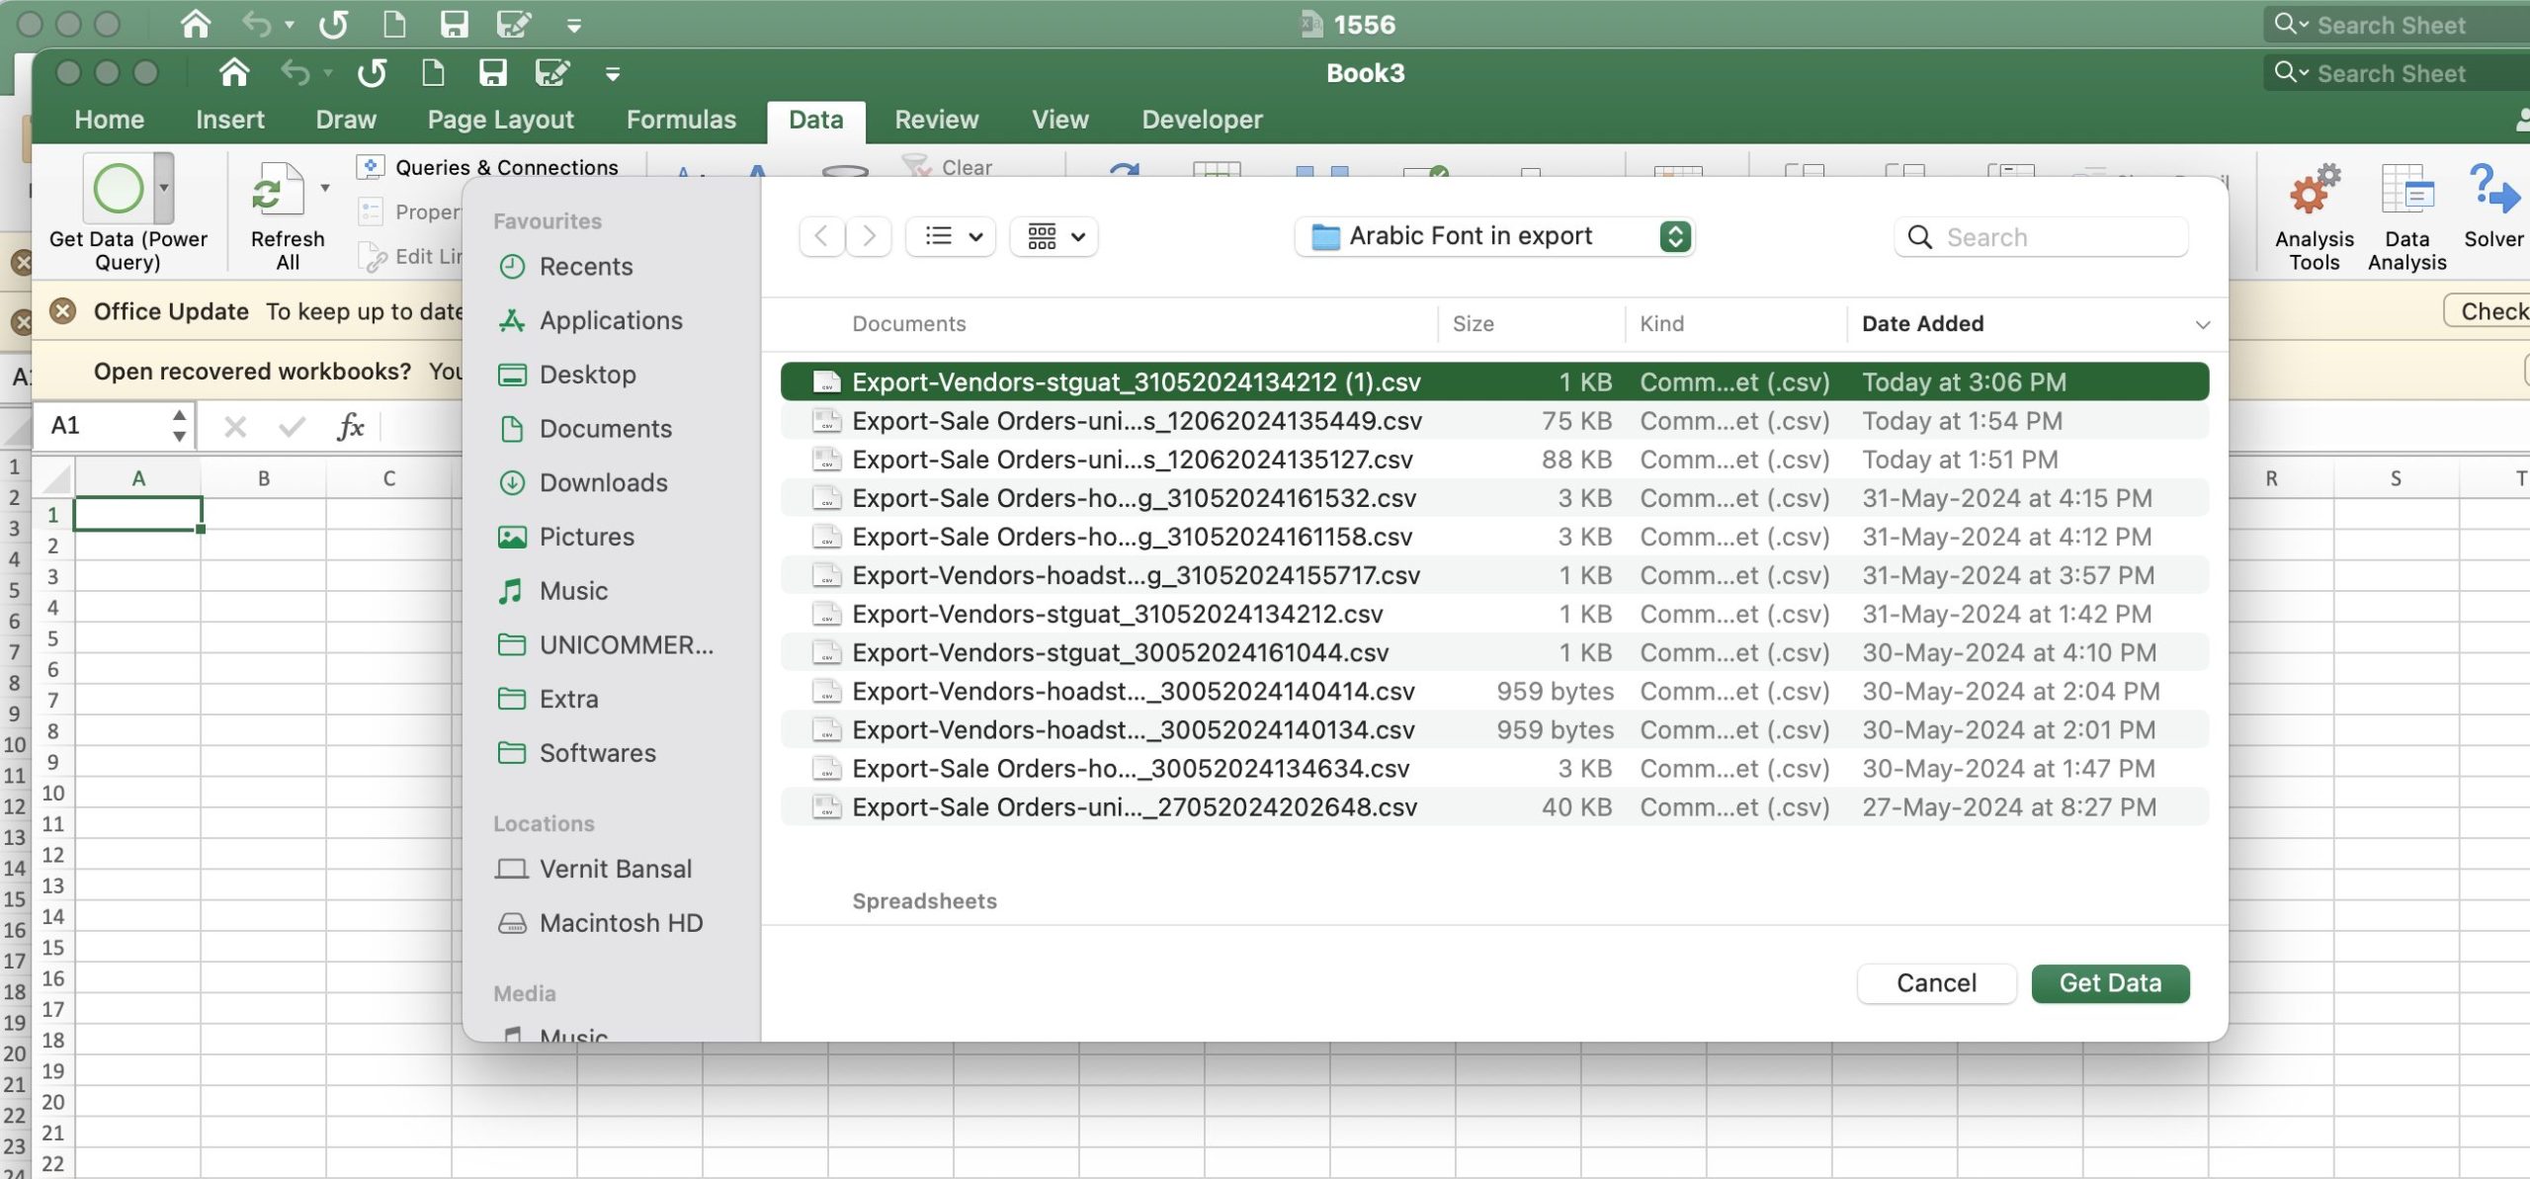
Task: Open the Page Layout tab
Action: tap(500, 120)
